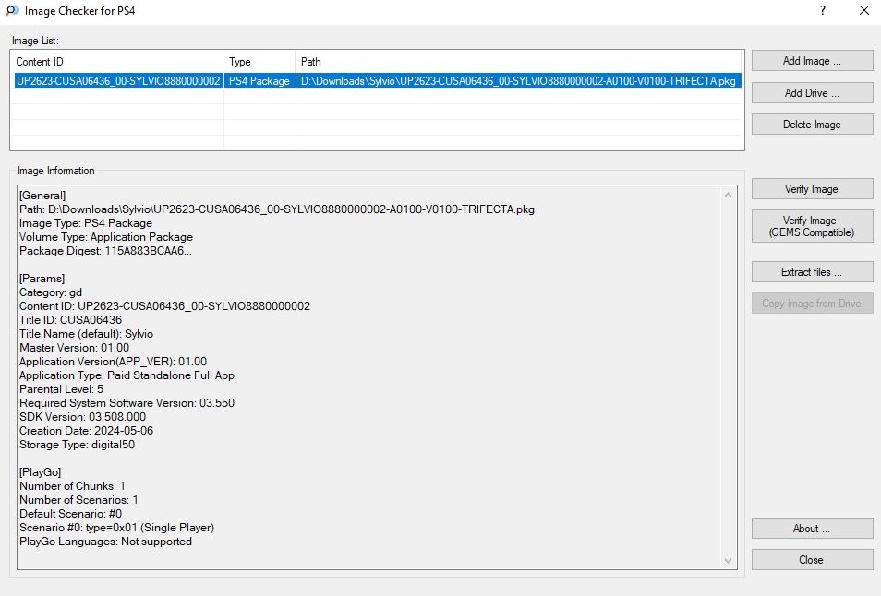Close the window using the X button

(864, 11)
